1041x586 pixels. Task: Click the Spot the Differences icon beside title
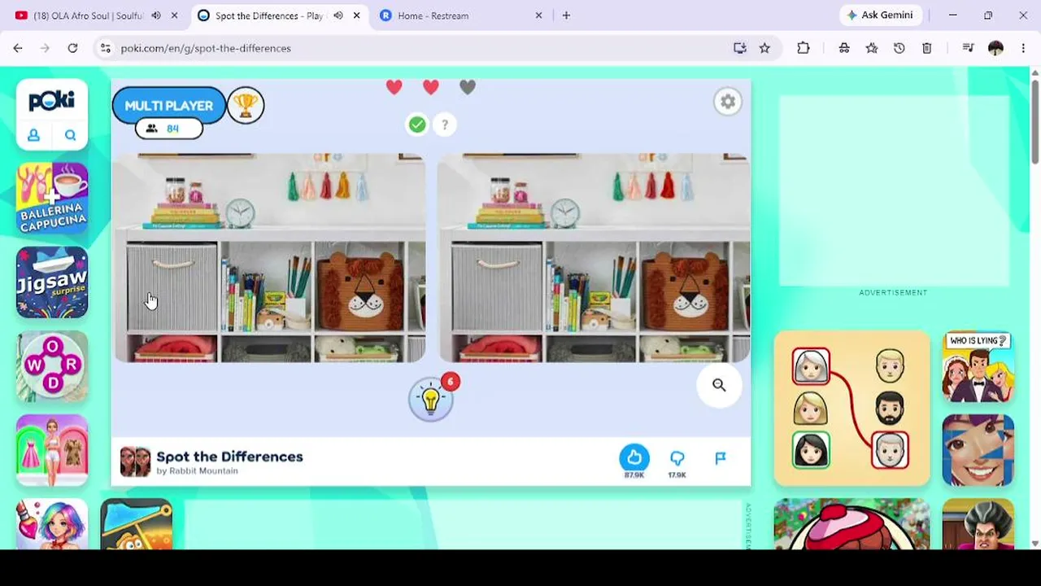[x=135, y=461]
